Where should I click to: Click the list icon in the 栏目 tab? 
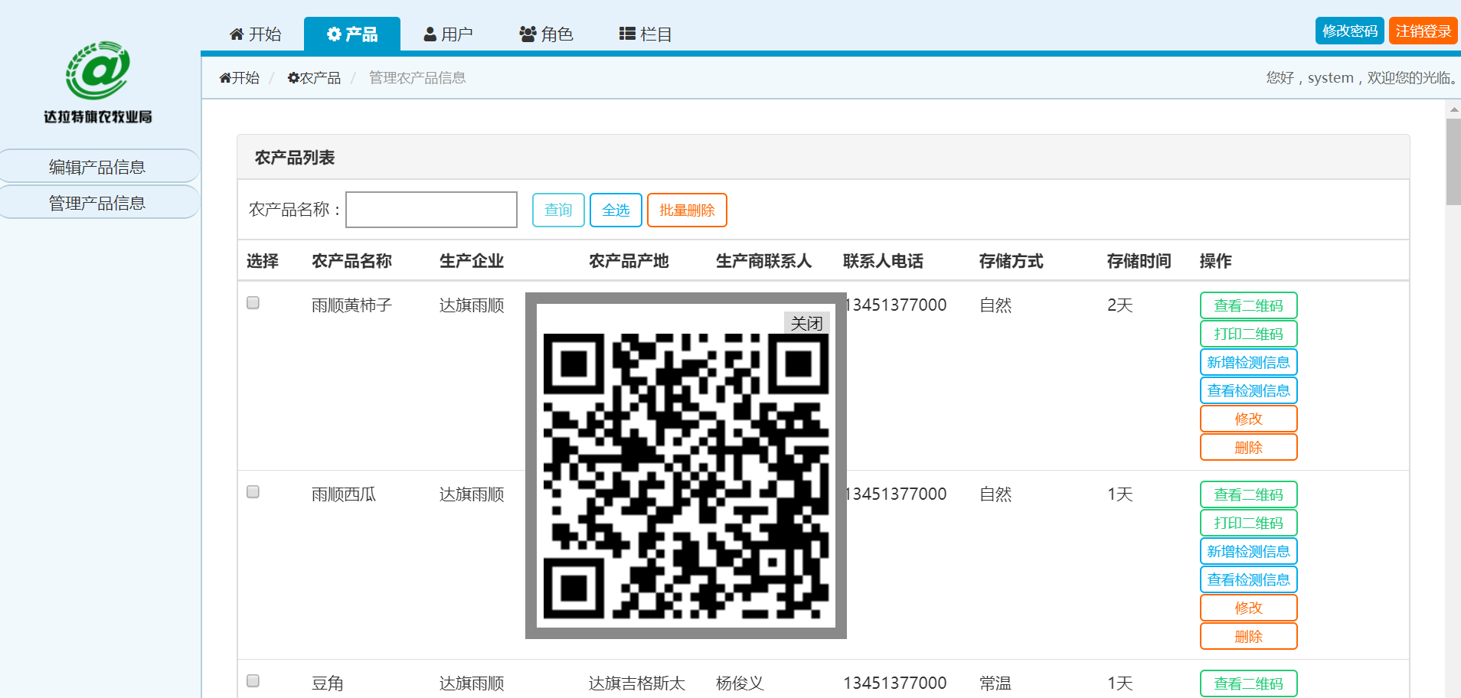[627, 34]
